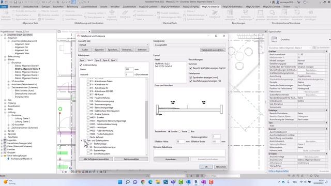Click Kabelpakete auswählen button
331x186 pixels.
coord(213,50)
